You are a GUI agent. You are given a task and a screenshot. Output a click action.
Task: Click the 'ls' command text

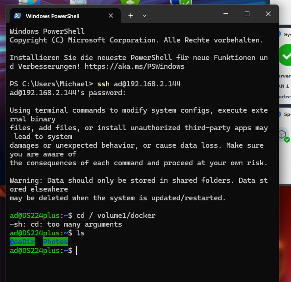(80, 233)
